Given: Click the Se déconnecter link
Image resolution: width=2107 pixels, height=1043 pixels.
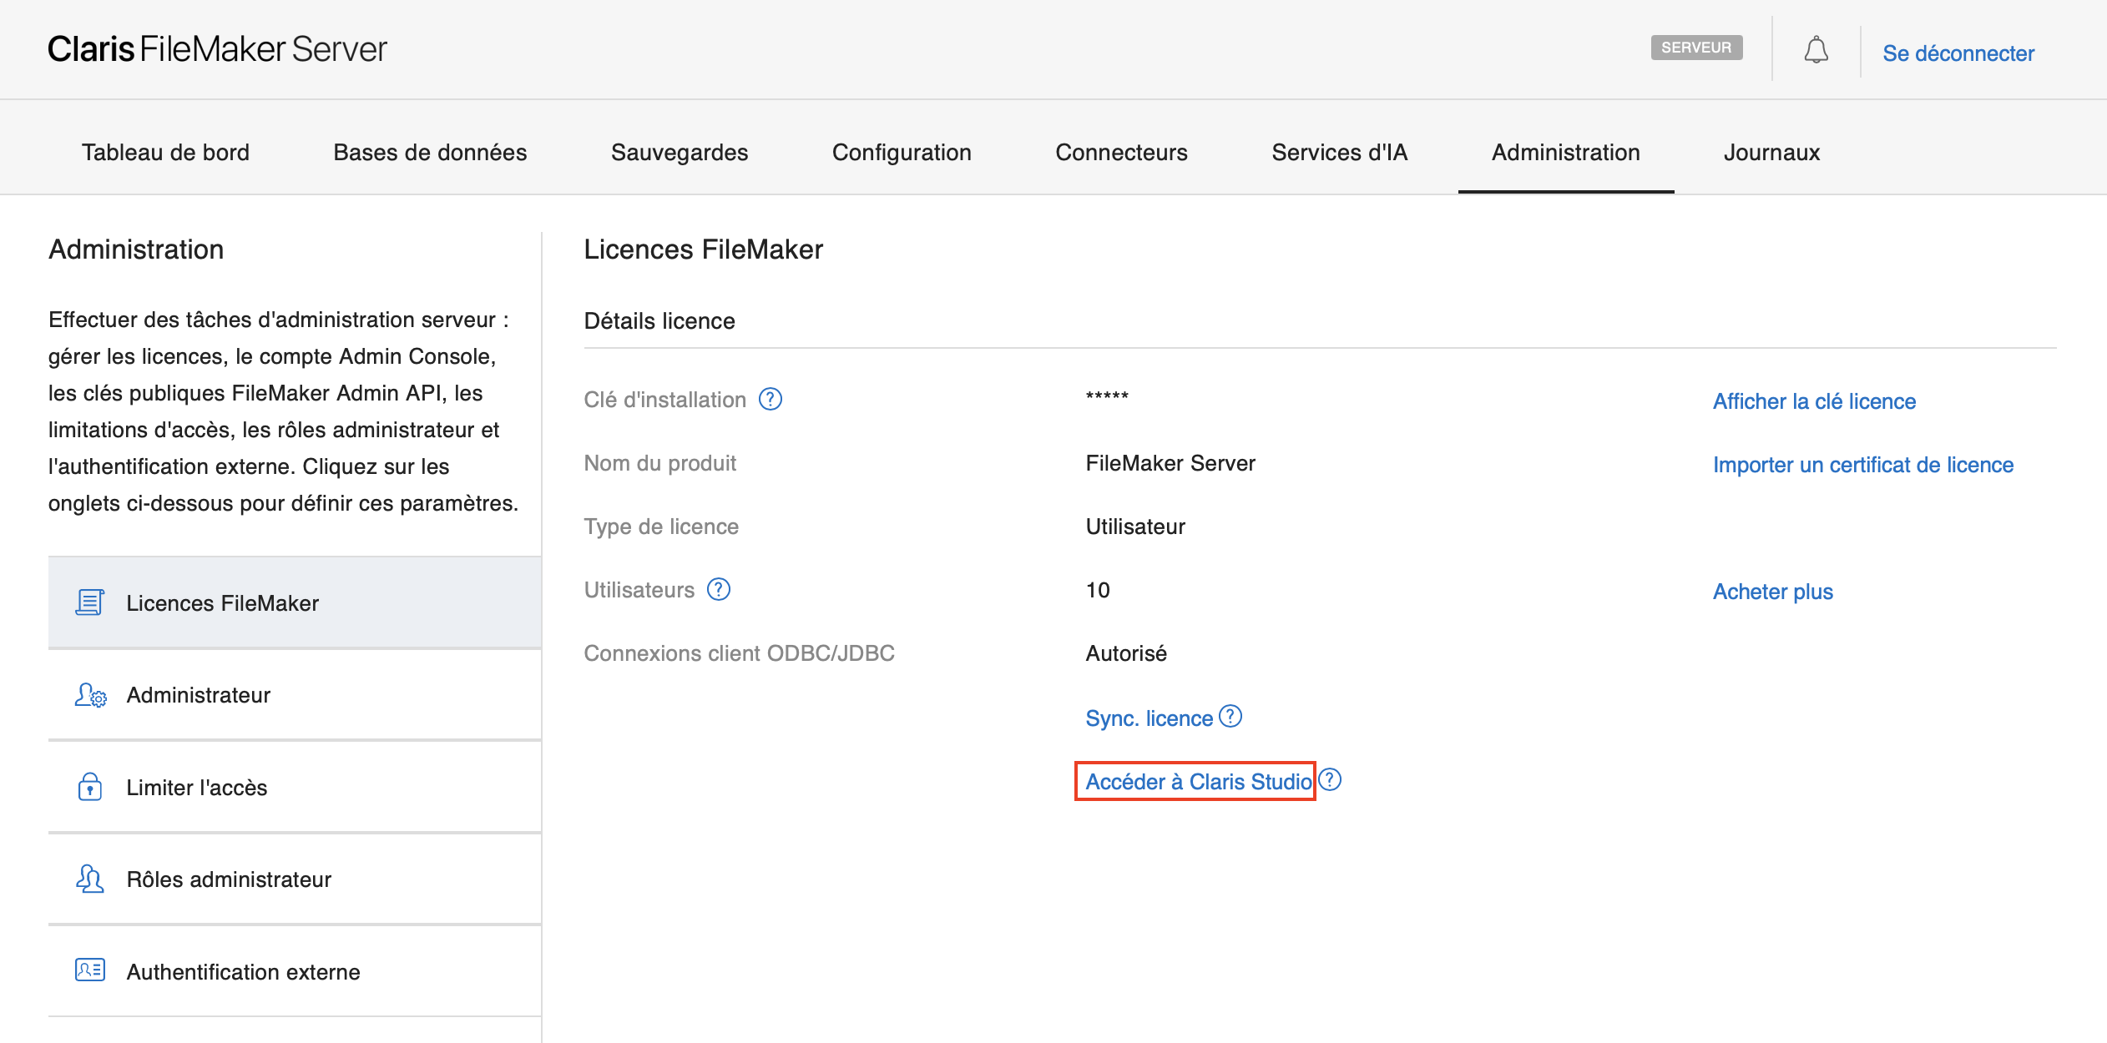Looking at the screenshot, I should 1958,53.
